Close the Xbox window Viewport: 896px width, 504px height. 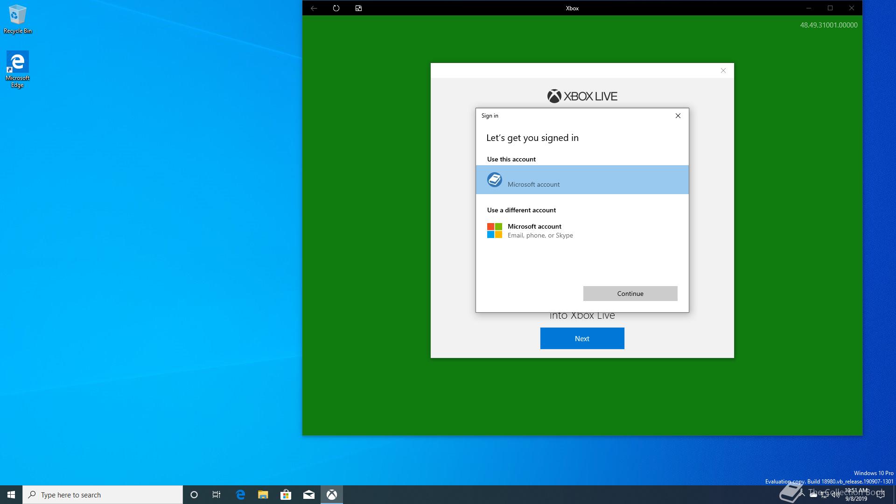click(x=852, y=8)
